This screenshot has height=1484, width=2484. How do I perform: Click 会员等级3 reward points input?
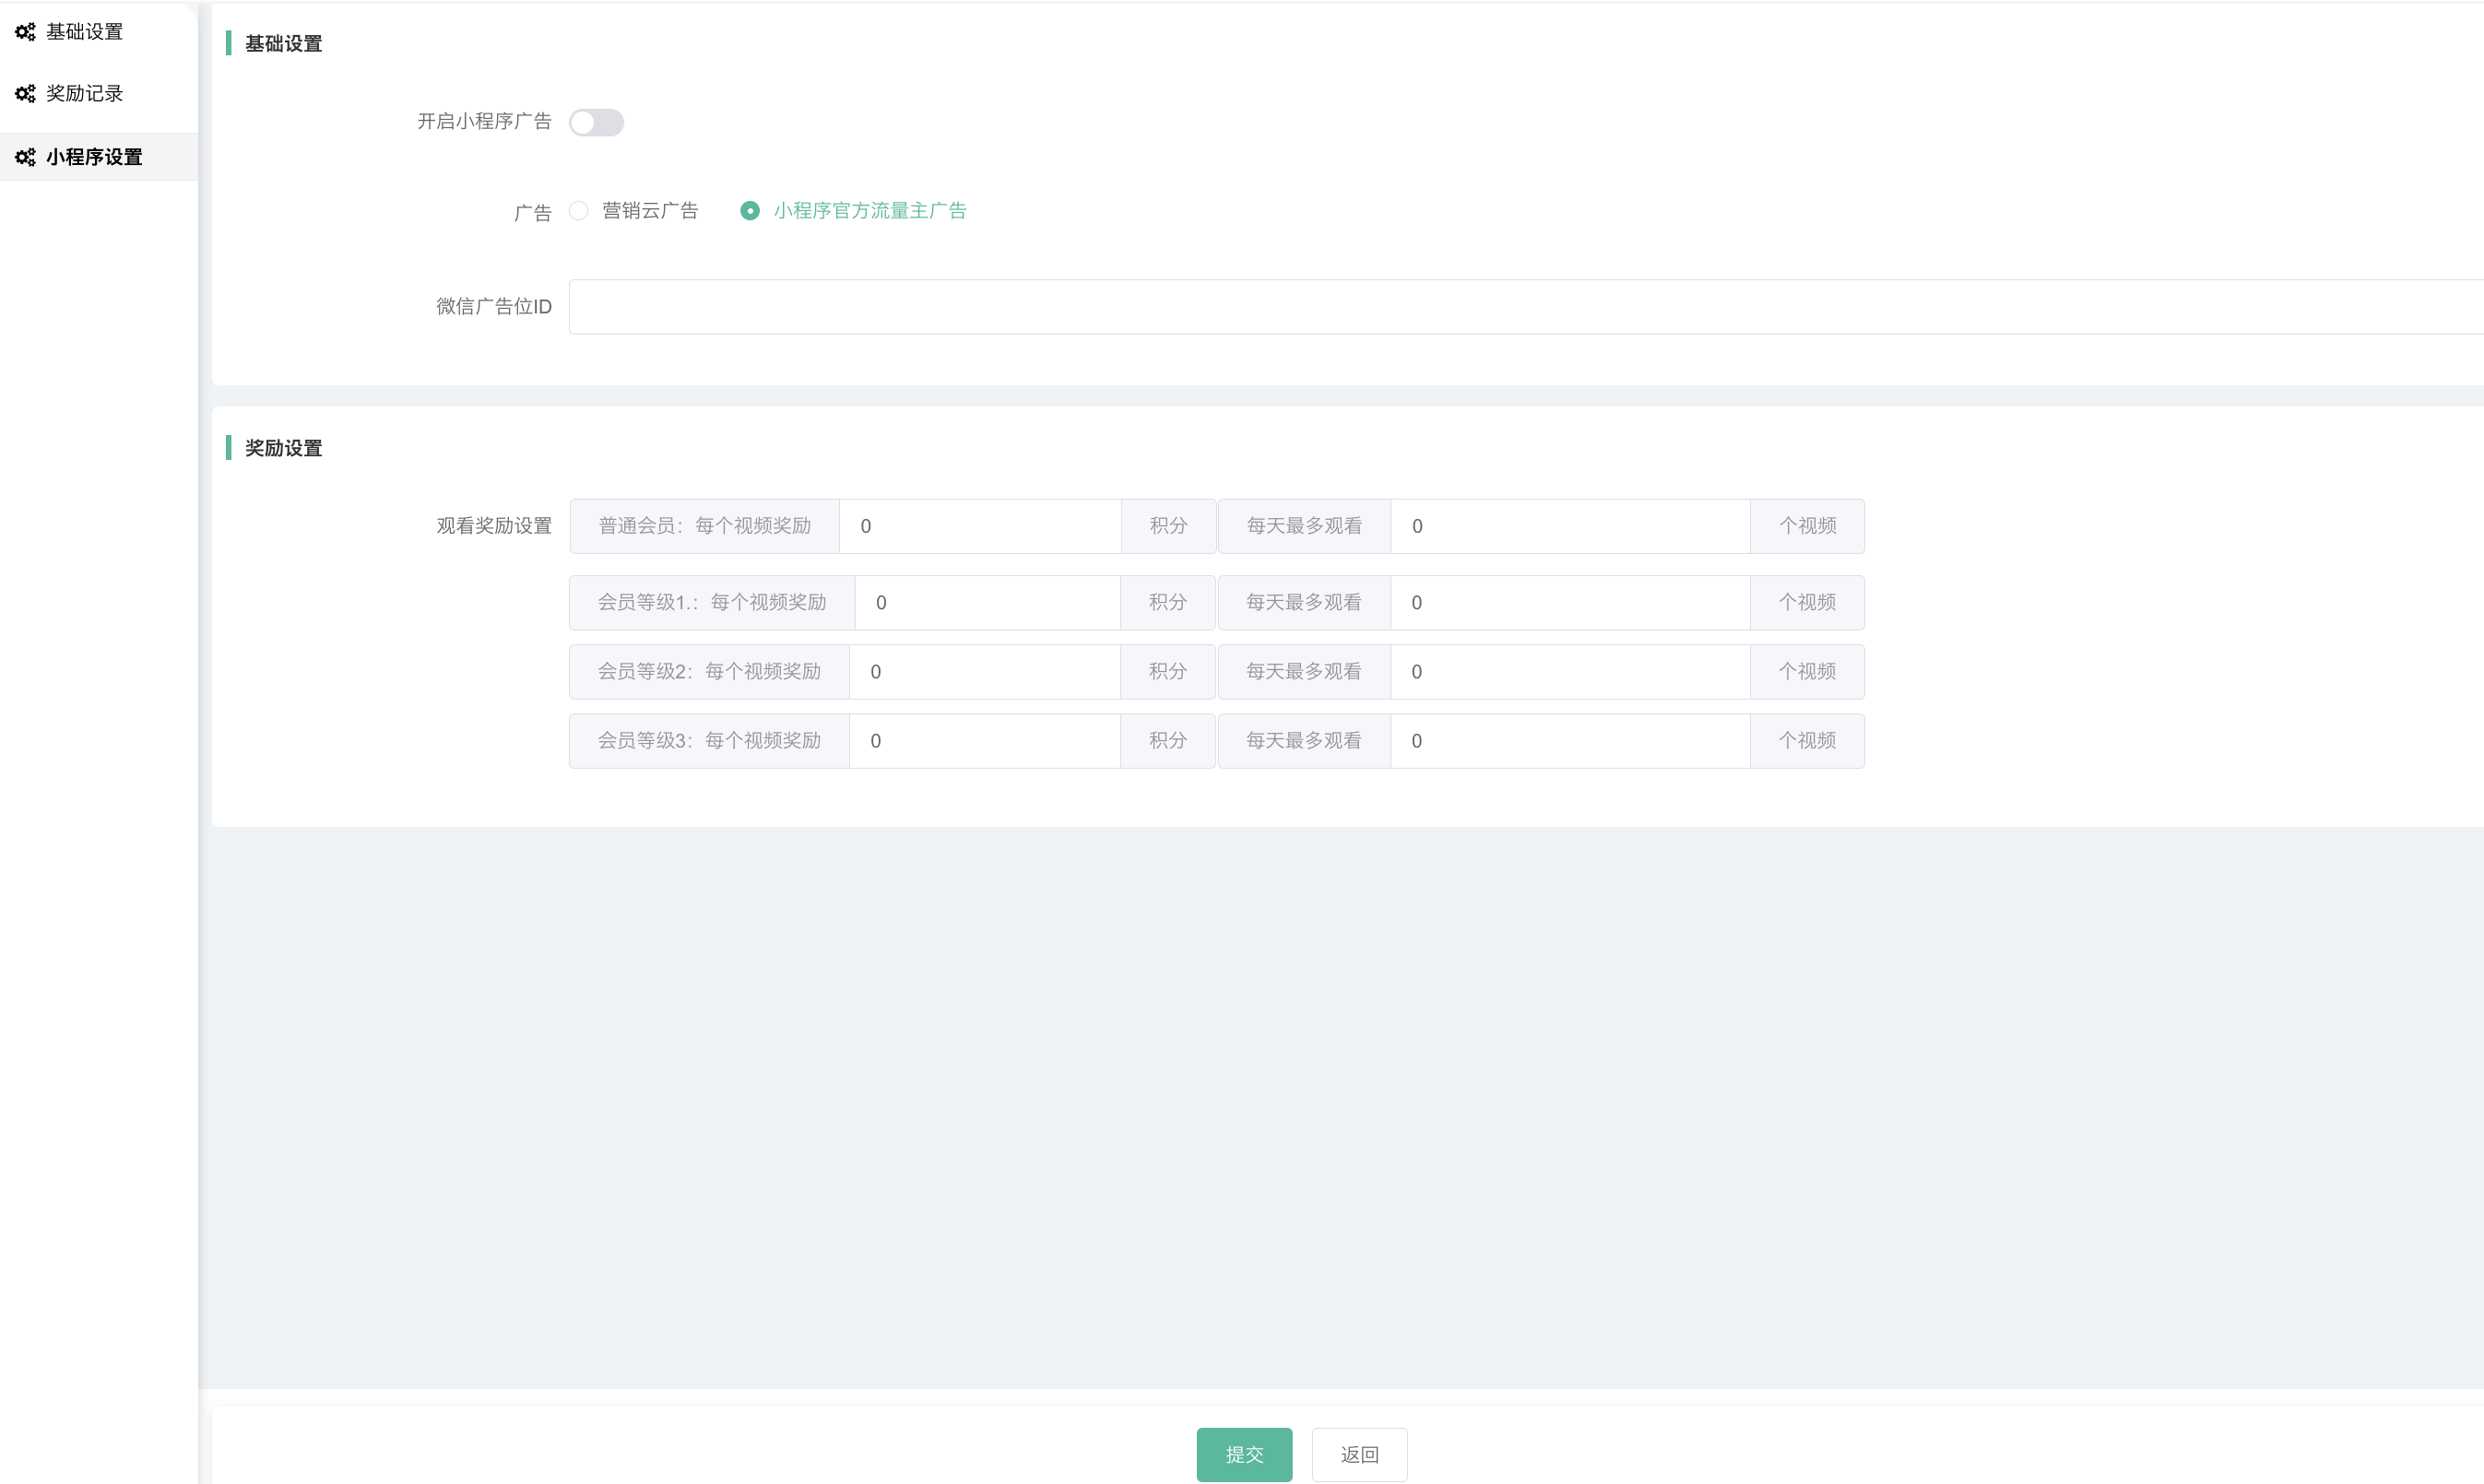(x=984, y=741)
